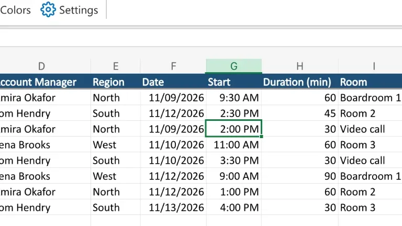Click Brooks name in the 11:00 AM row
Screen dimensions: 402x226
(35, 145)
